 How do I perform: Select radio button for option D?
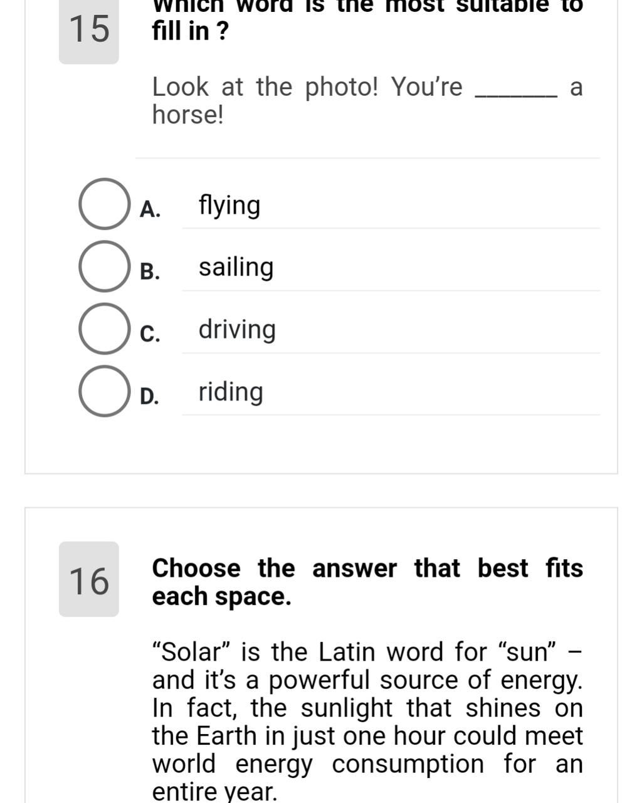(103, 391)
